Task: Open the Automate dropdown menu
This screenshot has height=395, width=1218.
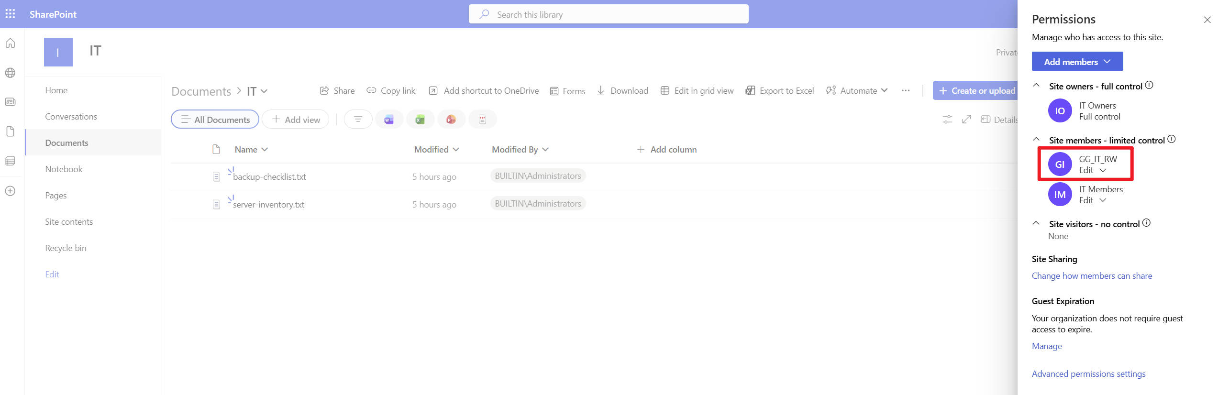Action: 857,91
